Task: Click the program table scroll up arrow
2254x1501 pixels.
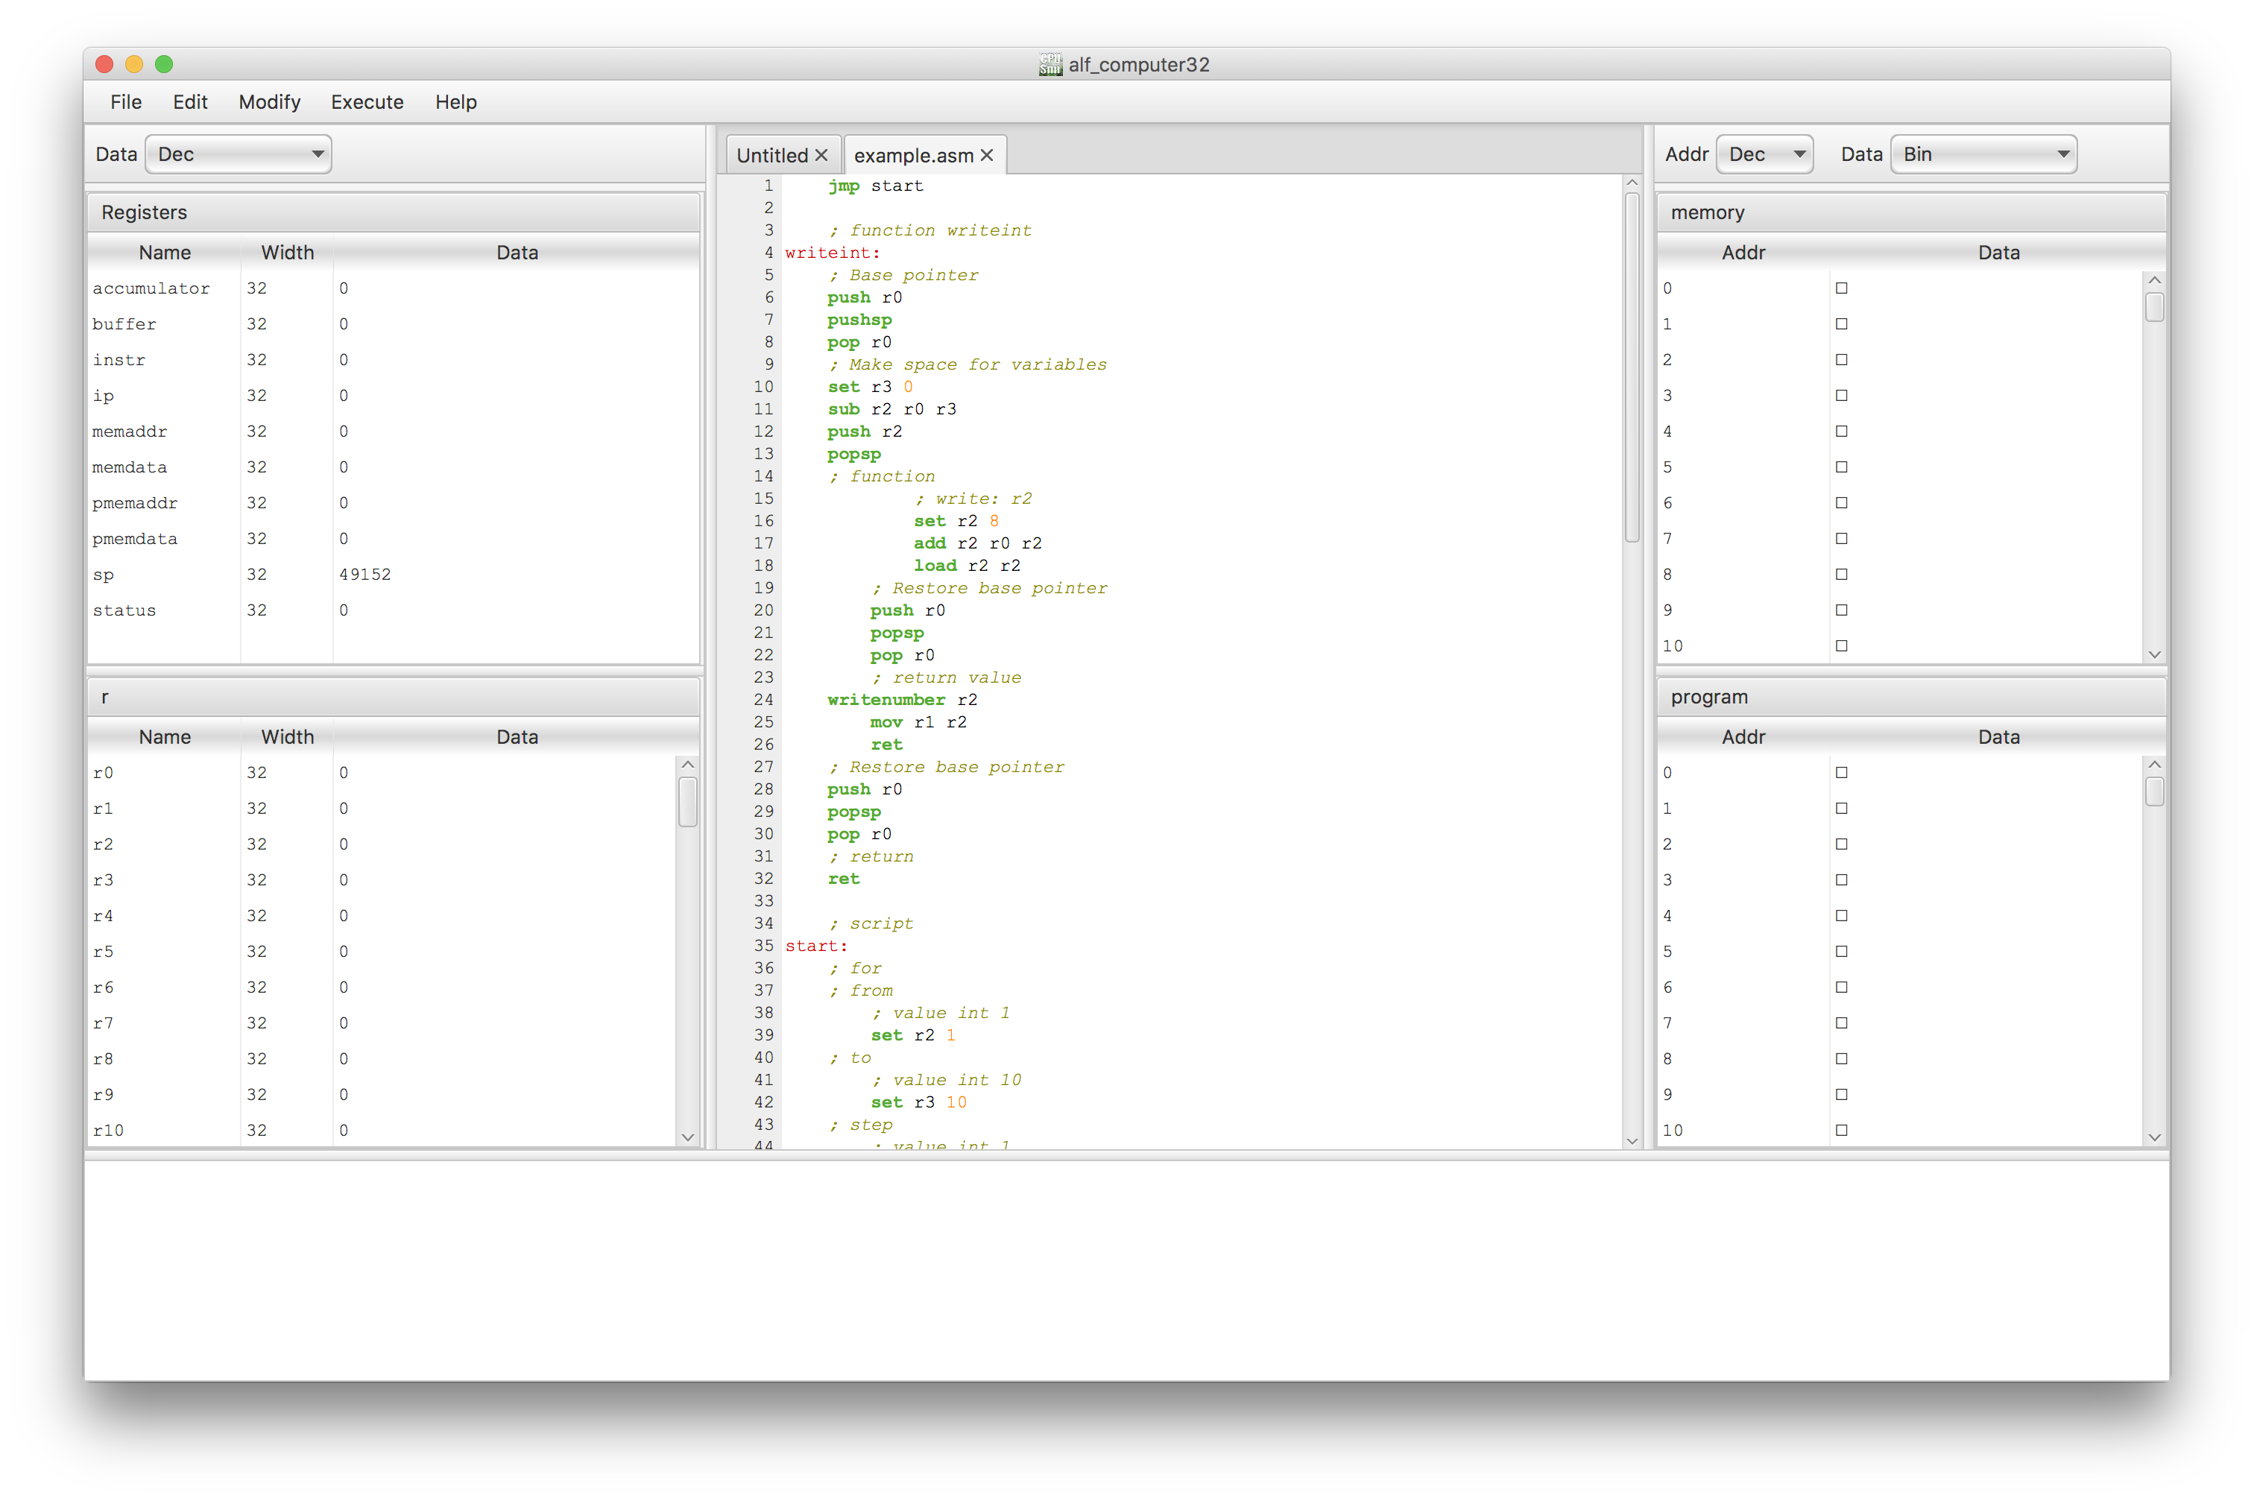Action: (2154, 764)
